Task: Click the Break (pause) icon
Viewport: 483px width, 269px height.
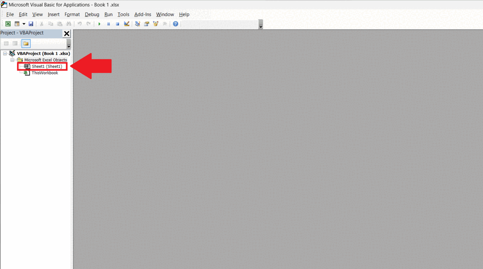Action: [108, 24]
